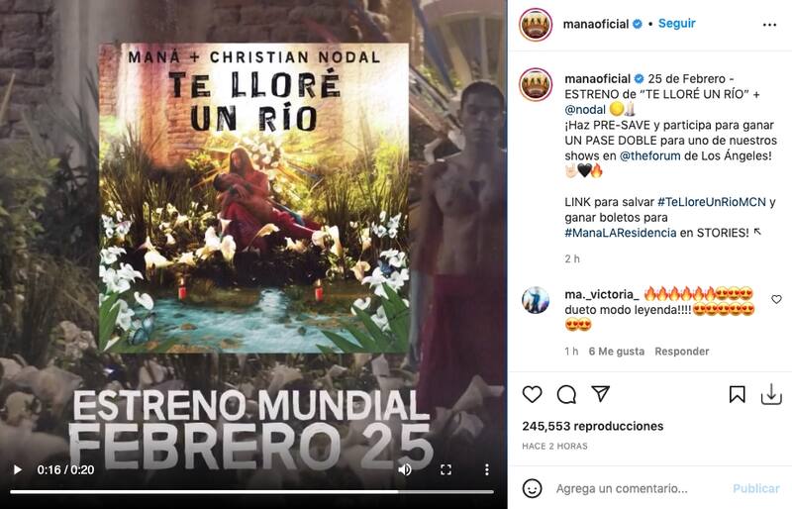This screenshot has height=509, width=792.
Task: Open video options three-dot menu
Action: point(486,469)
